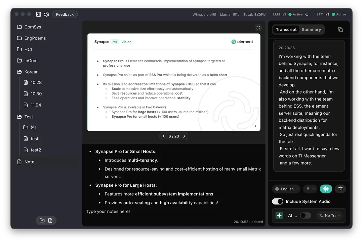Toggle Include System Audio switch
The height and width of the screenshot is (242, 363).
coord(278,201)
